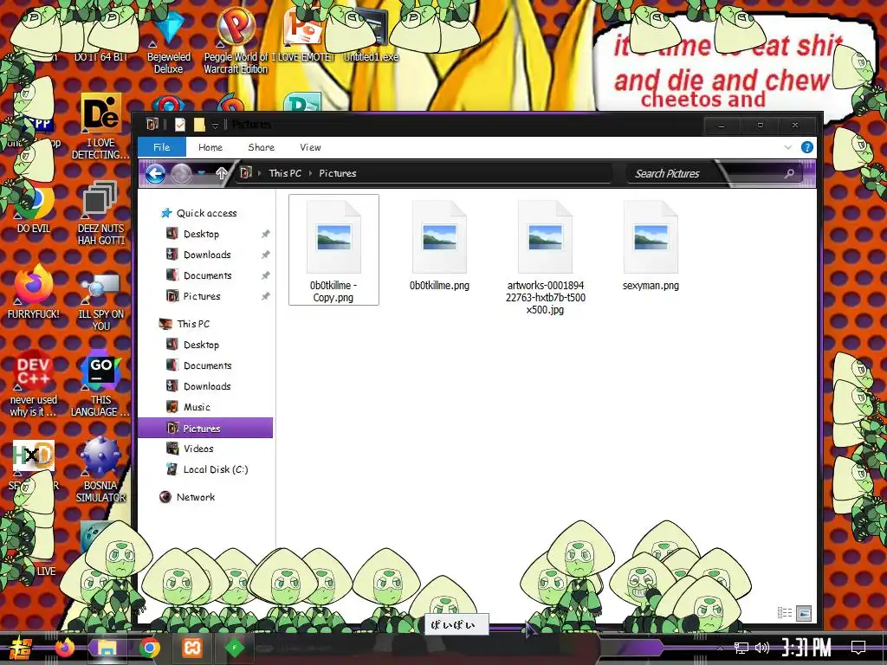887x665 pixels.
Task: Click pin icon beside Quick access Pictures
Action: tap(265, 296)
